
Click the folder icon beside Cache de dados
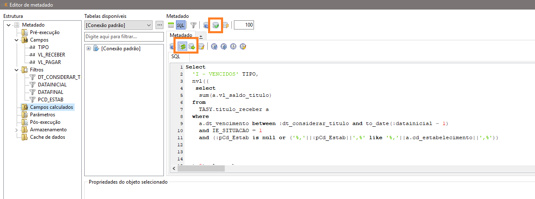(25, 137)
